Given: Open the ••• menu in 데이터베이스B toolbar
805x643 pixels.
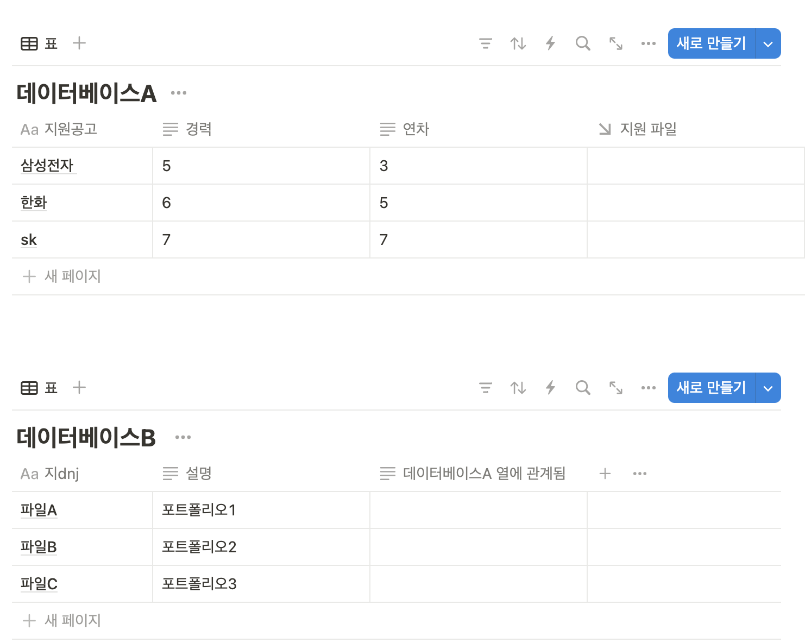Looking at the screenshot, I should click(648, 388).
